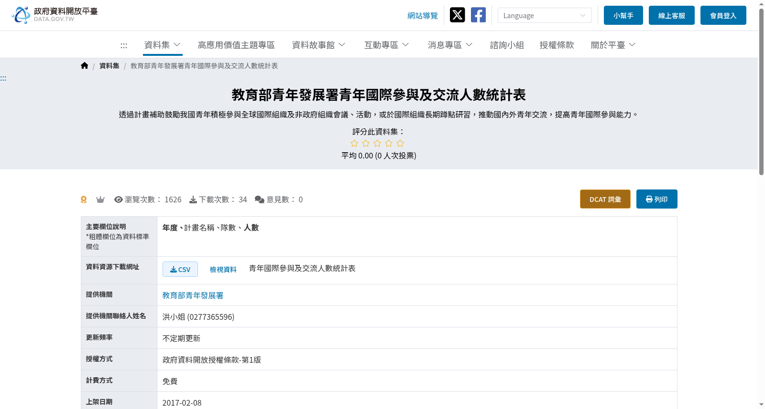Click the 不定期更新 value
765x409 pixels.
[x=182, y=338]
